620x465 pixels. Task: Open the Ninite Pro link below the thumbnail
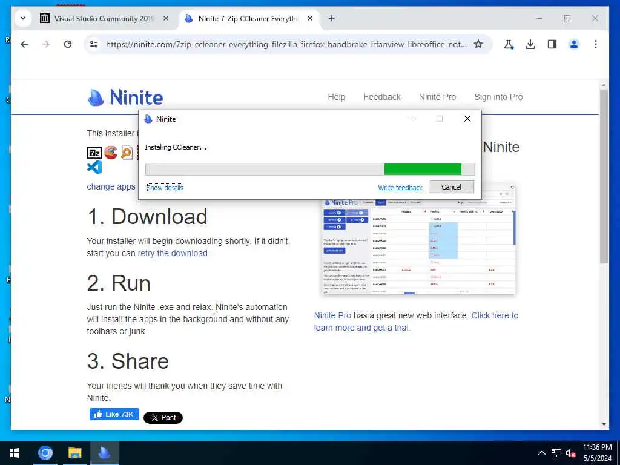332,315
